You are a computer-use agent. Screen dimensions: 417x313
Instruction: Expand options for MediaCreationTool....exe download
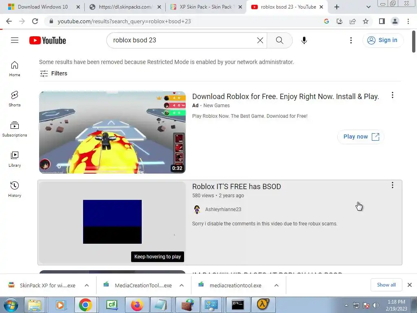tap(182, 285)
